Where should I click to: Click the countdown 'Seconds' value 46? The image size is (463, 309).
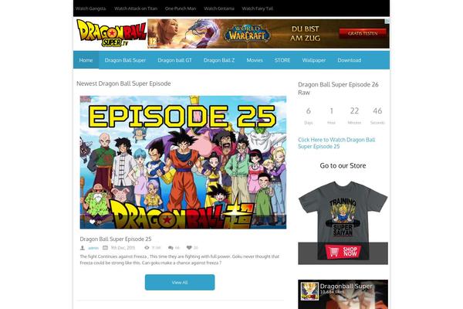(x=377, y=111)
